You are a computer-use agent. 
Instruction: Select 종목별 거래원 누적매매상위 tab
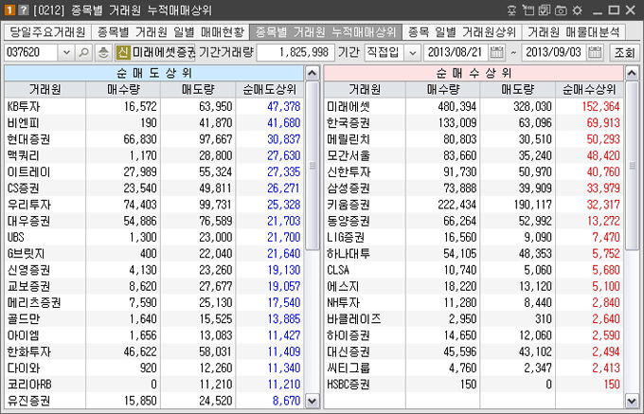coord(326,32)
